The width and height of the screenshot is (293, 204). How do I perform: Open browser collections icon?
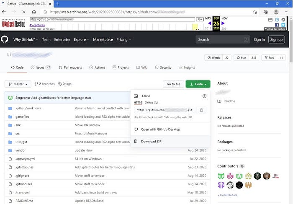265,12
